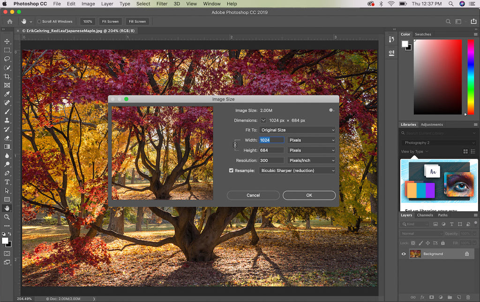The height and width of the screenshot is (302, 480).
Task: Open Resolution units Pixels/Inch dropdown
Action: pyautogui.click(x=311, y=161)
